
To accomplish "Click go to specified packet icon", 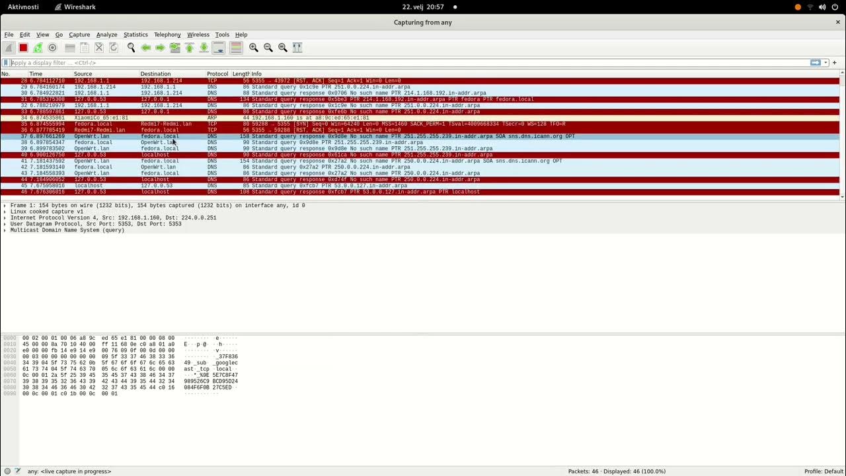I will 174,48.
